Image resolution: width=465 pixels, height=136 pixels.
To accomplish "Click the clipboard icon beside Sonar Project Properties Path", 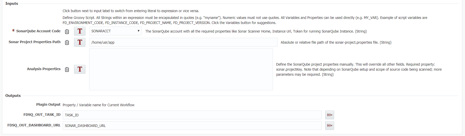I will pos(67,42).
